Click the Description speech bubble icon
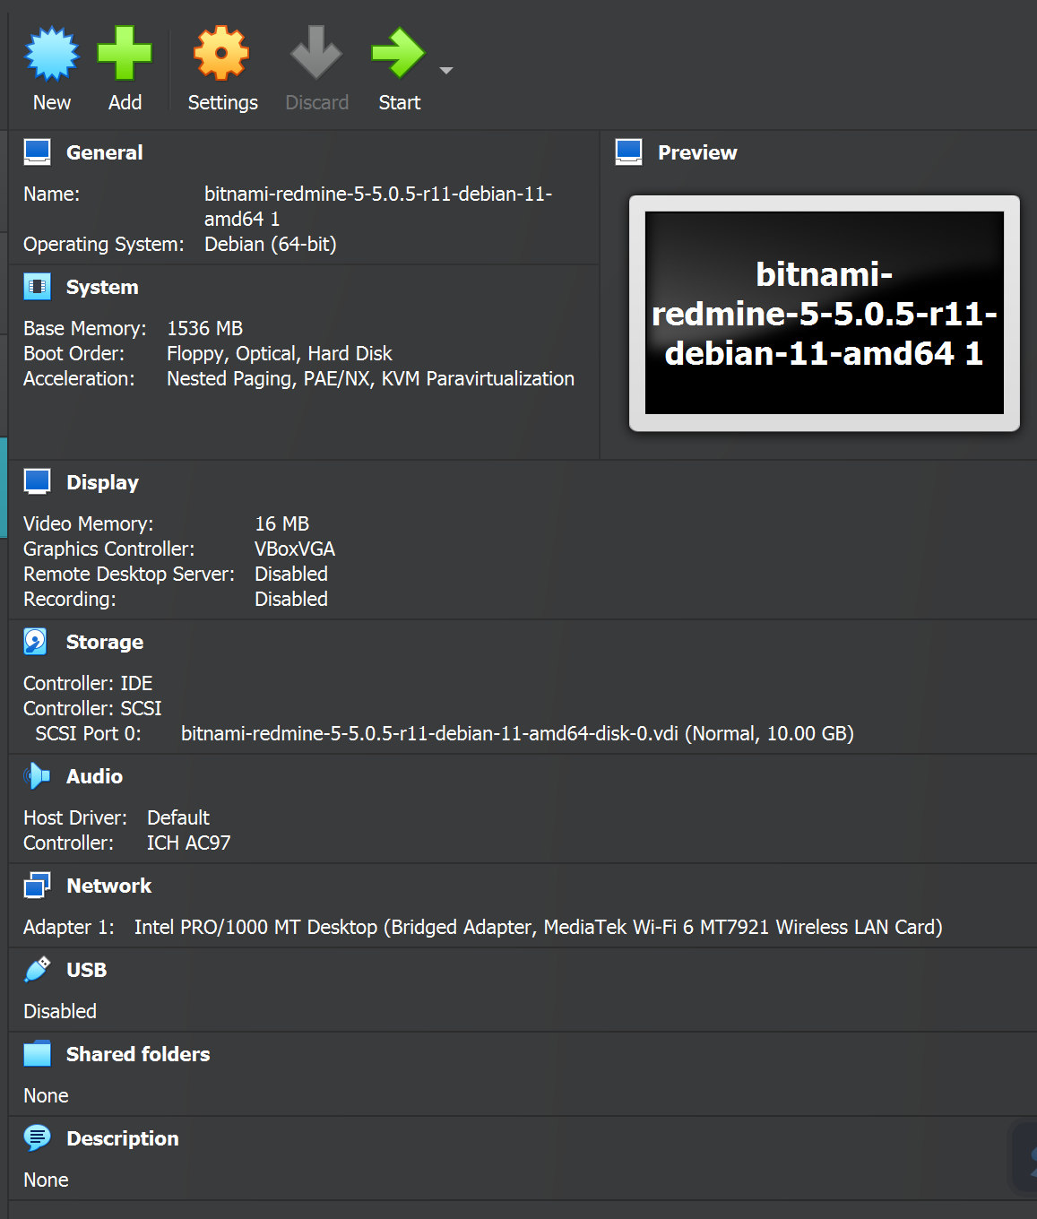 tap(37, 1137)
